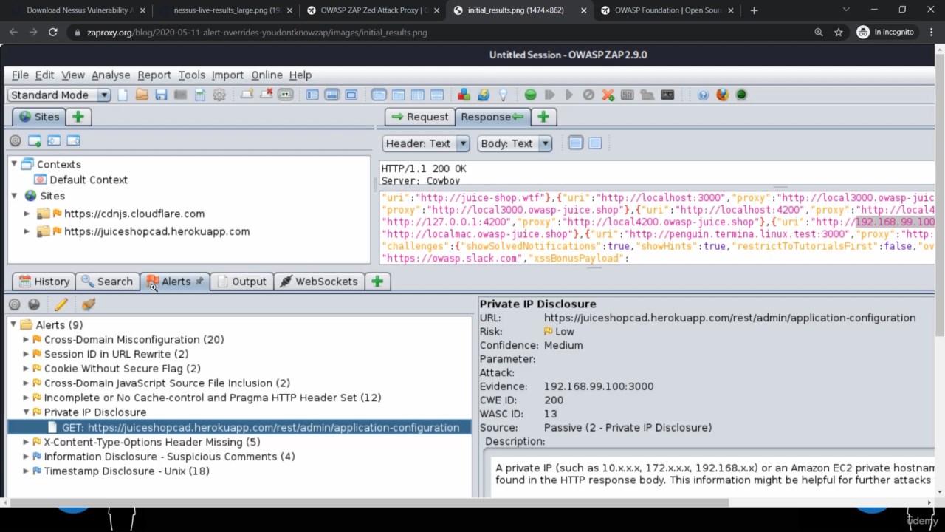Viewport: 945px width, 532px height.
Task: Select the GET application-configuration alert entry
Action: point(239,427)
